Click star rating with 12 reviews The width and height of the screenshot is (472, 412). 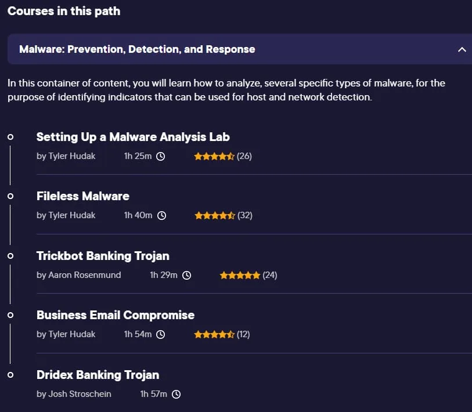(x=214, y=334)
